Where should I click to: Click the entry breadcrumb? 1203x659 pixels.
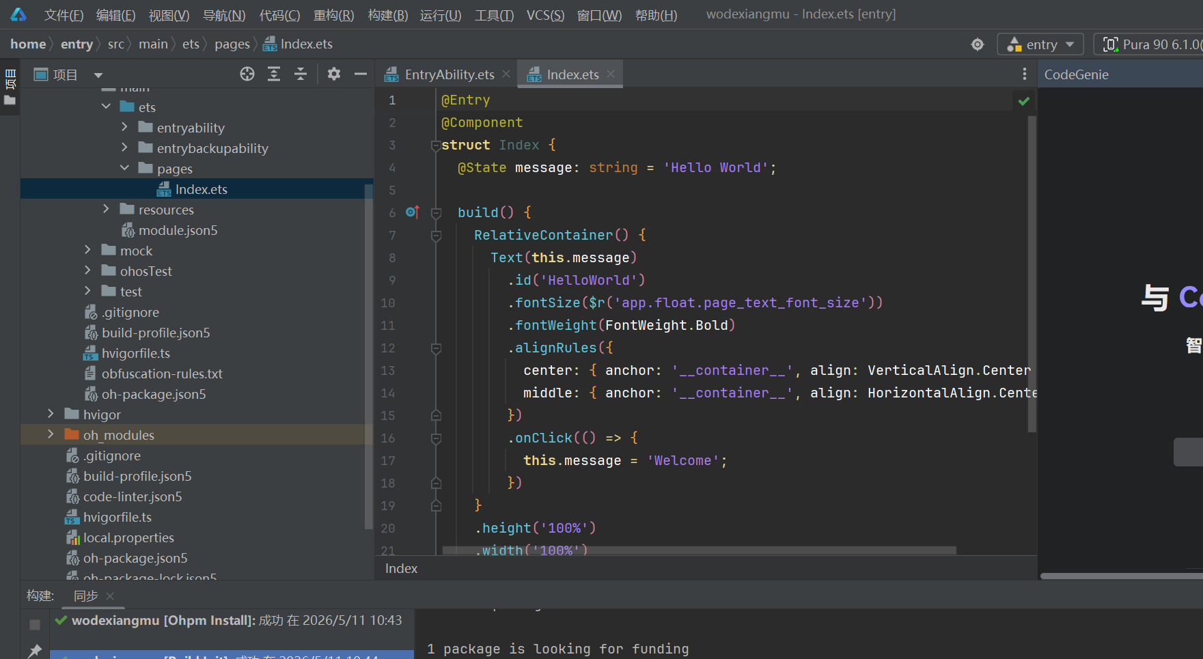coord(77,44)
